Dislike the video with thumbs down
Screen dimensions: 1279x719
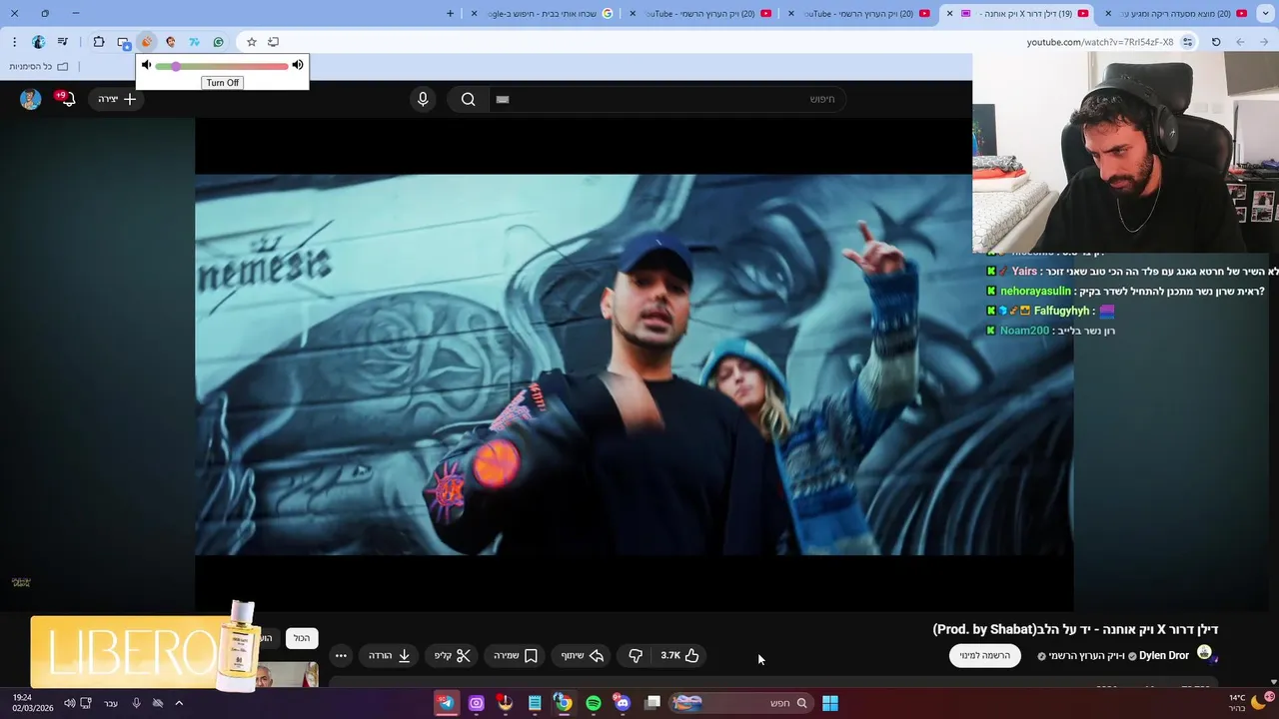(x=636, y=656)
